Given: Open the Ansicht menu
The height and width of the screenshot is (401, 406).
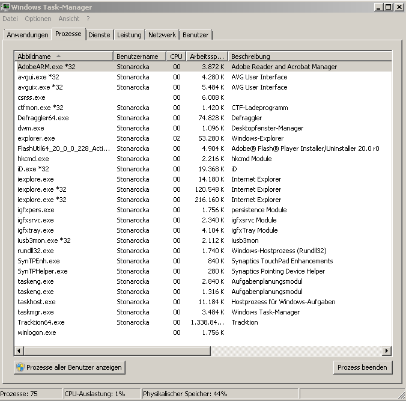Looking at the screenshot, I should click(x=69, y=19).
